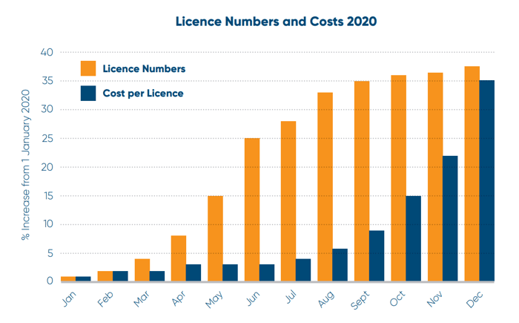
Task: Click the "Aug" month label
Action: click(326, 299)
